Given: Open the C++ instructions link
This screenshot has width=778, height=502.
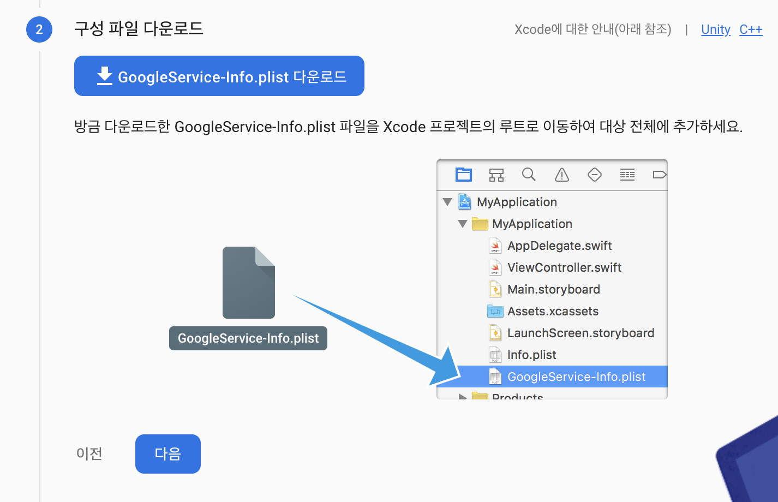Looking at the screenshot, I should click(x=751, y=29).
